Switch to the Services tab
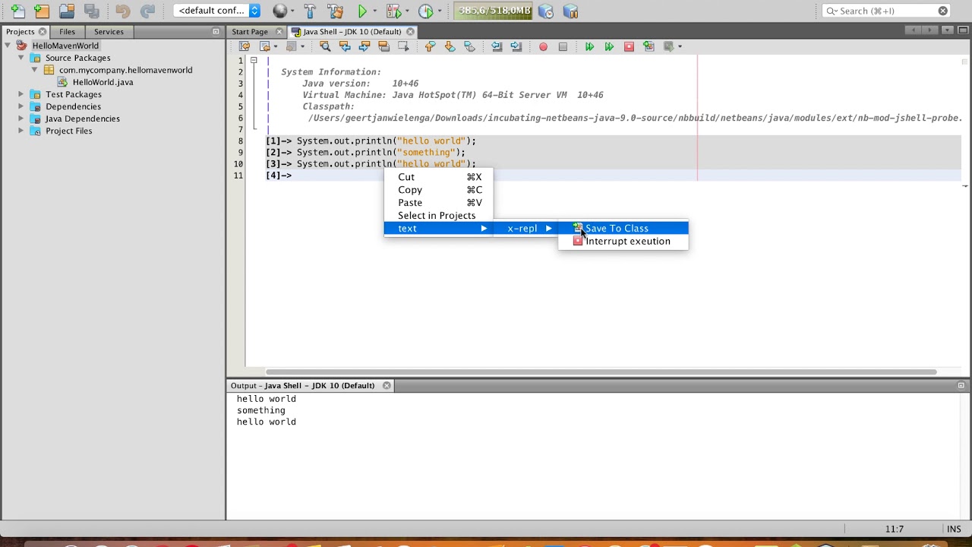This screenshot has width=972, height=547. coord(109,32)
